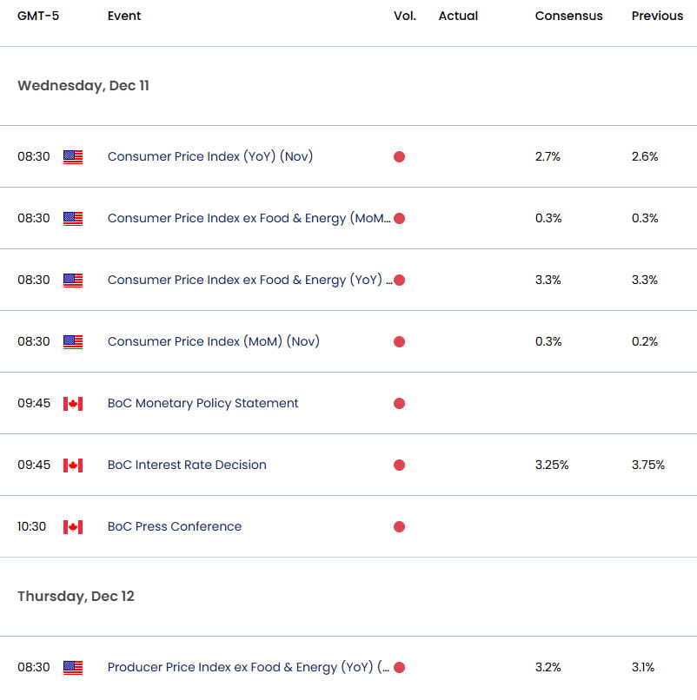Click US flag beside Producer Price Index row
The image size is (697, 700).
pos(73,668)
